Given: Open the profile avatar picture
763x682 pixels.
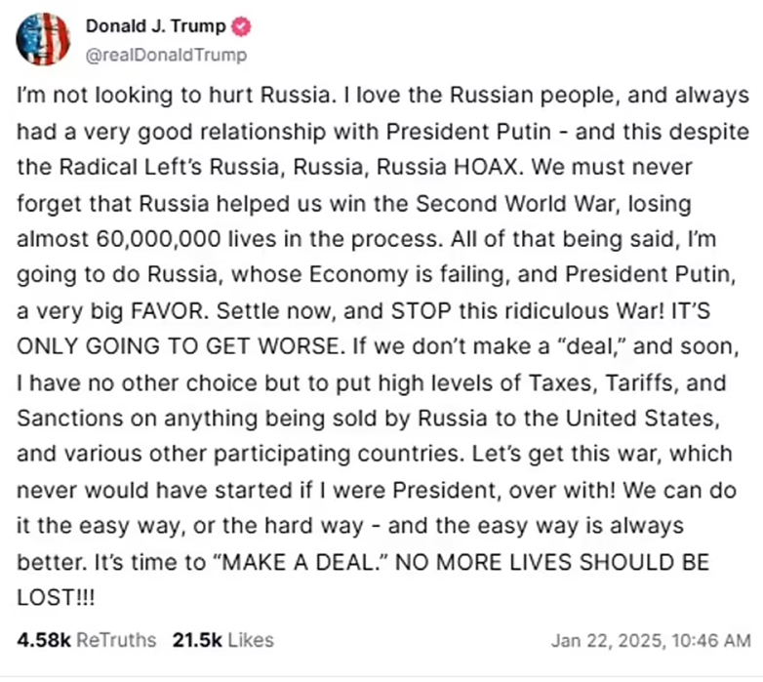Looking at the screenshot, I should tap(43, 40).
